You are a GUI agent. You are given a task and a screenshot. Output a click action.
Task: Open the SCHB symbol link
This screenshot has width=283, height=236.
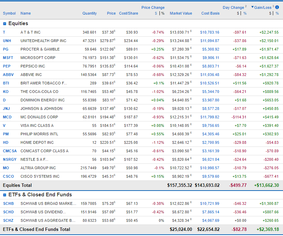pyautogui.click(x=8, y=204)
